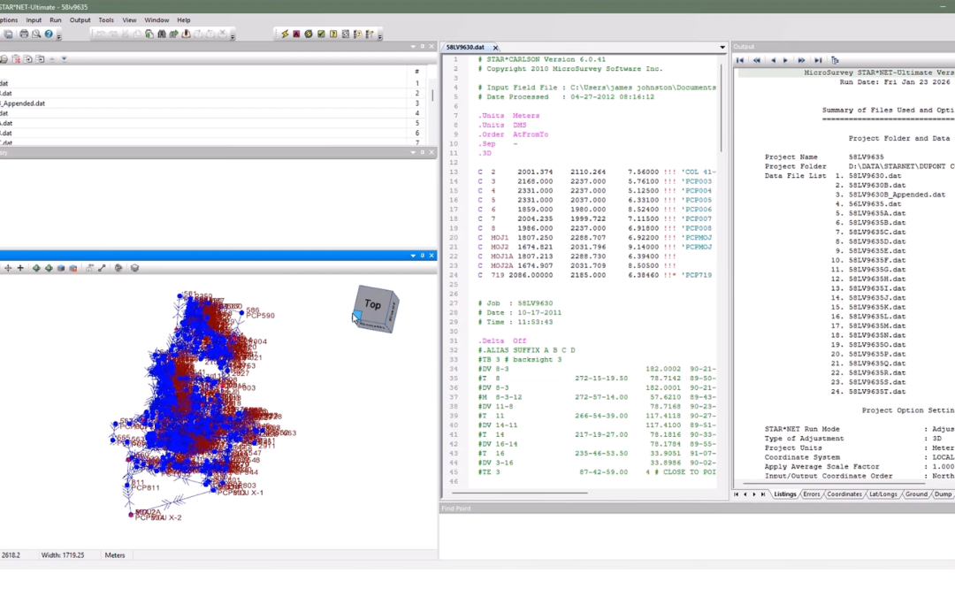Image resolution: width=955 pixels, height=597 pixels.
Task: Expand the main toolbar overflow options arrow
Action: (60, 36)
